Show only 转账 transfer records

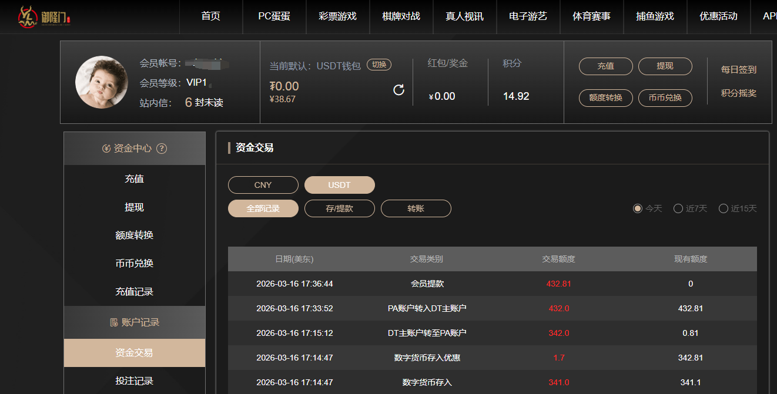pyautogui.click(x=416, y=208)
